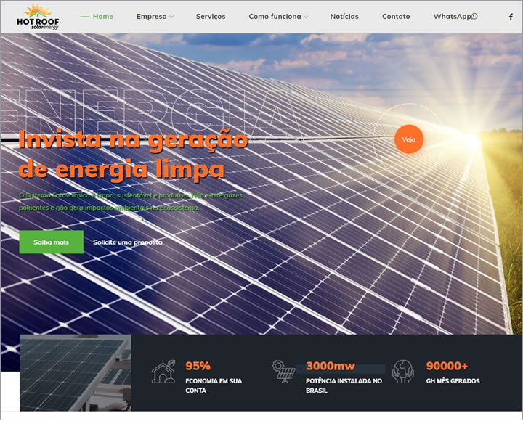Click the orange Veja round button

pos(408,139)
